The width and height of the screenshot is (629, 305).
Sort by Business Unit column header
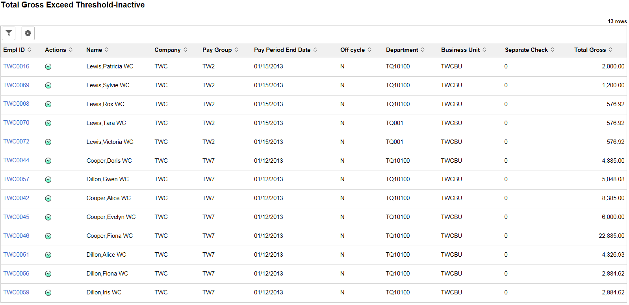pos(460,50)
